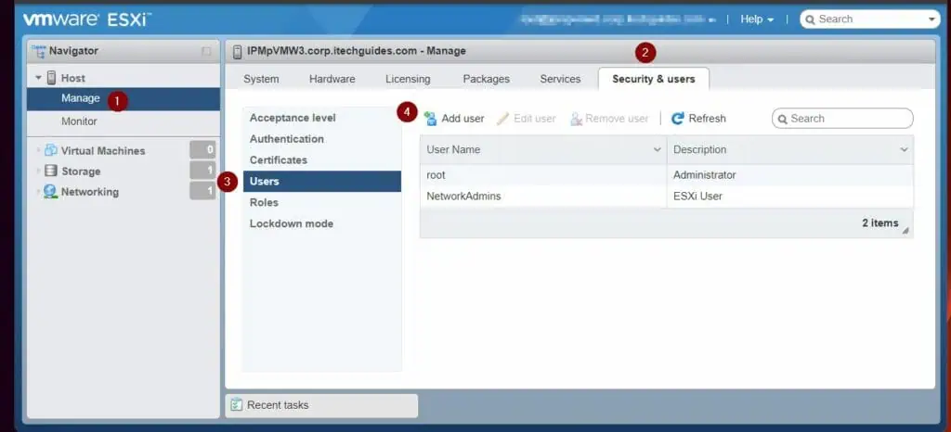The height and width of the screenshot is (432, 951).
Task: Expand the Networking tree node
Action: click(39, 192)
